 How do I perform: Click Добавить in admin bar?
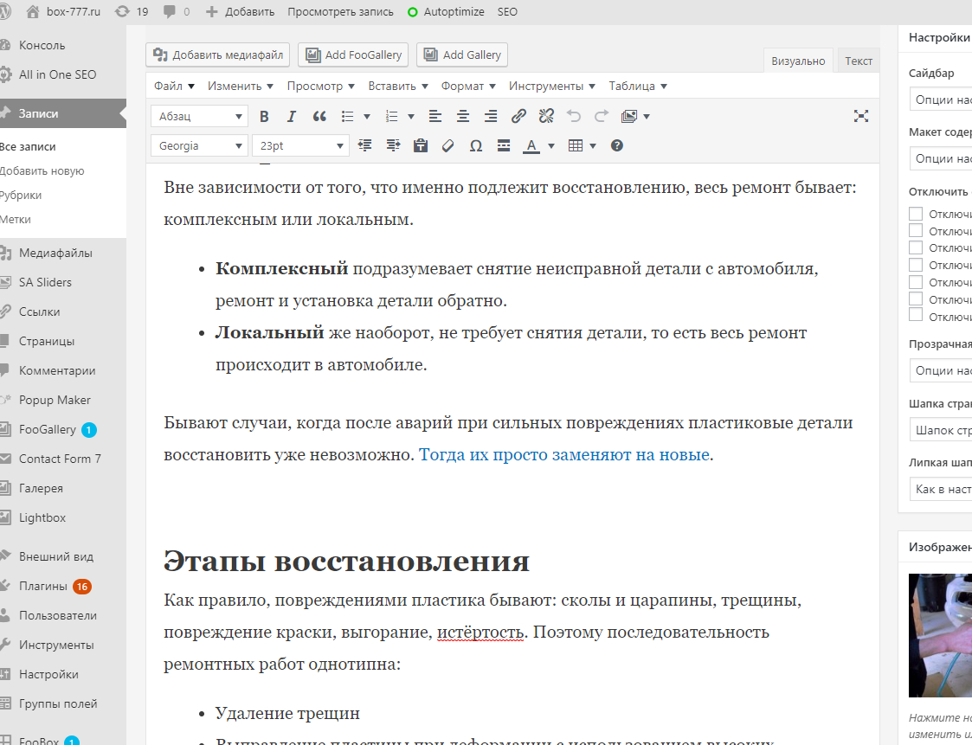click(240, 12)
